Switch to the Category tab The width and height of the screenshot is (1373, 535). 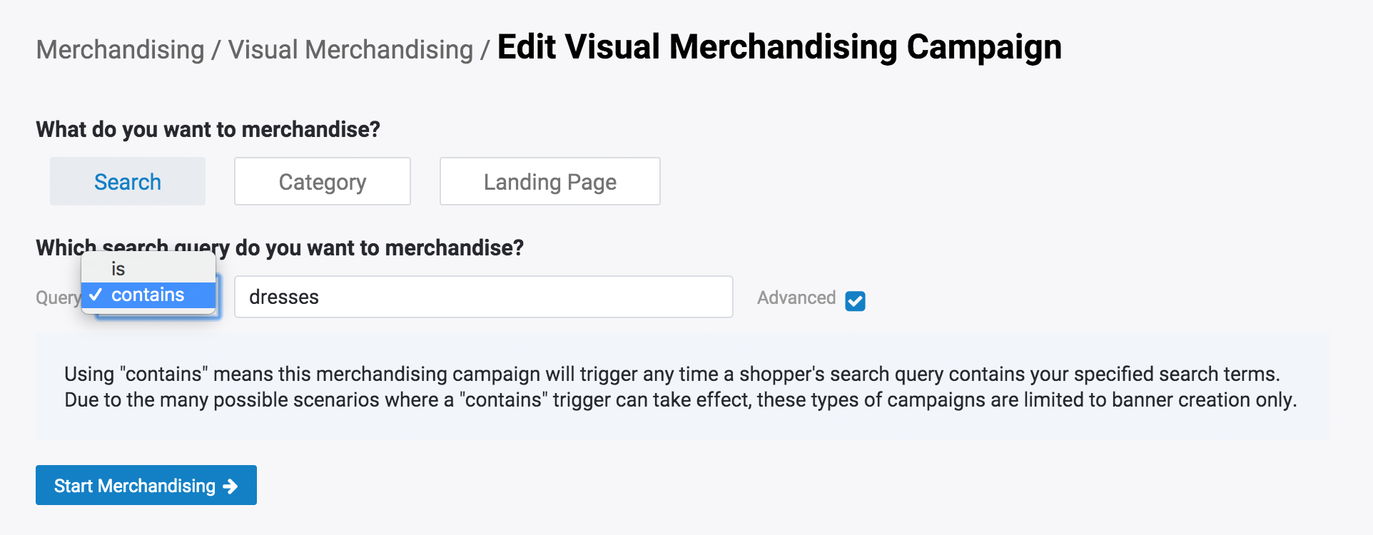(x=322, y=182)
